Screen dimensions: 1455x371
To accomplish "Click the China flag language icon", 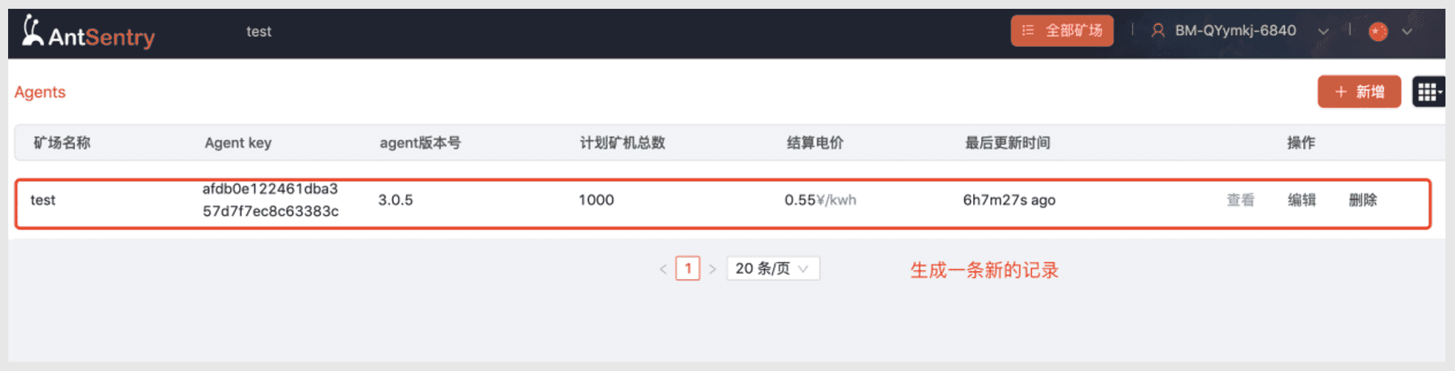I will pyautogui.click(x=1378, y=32).
